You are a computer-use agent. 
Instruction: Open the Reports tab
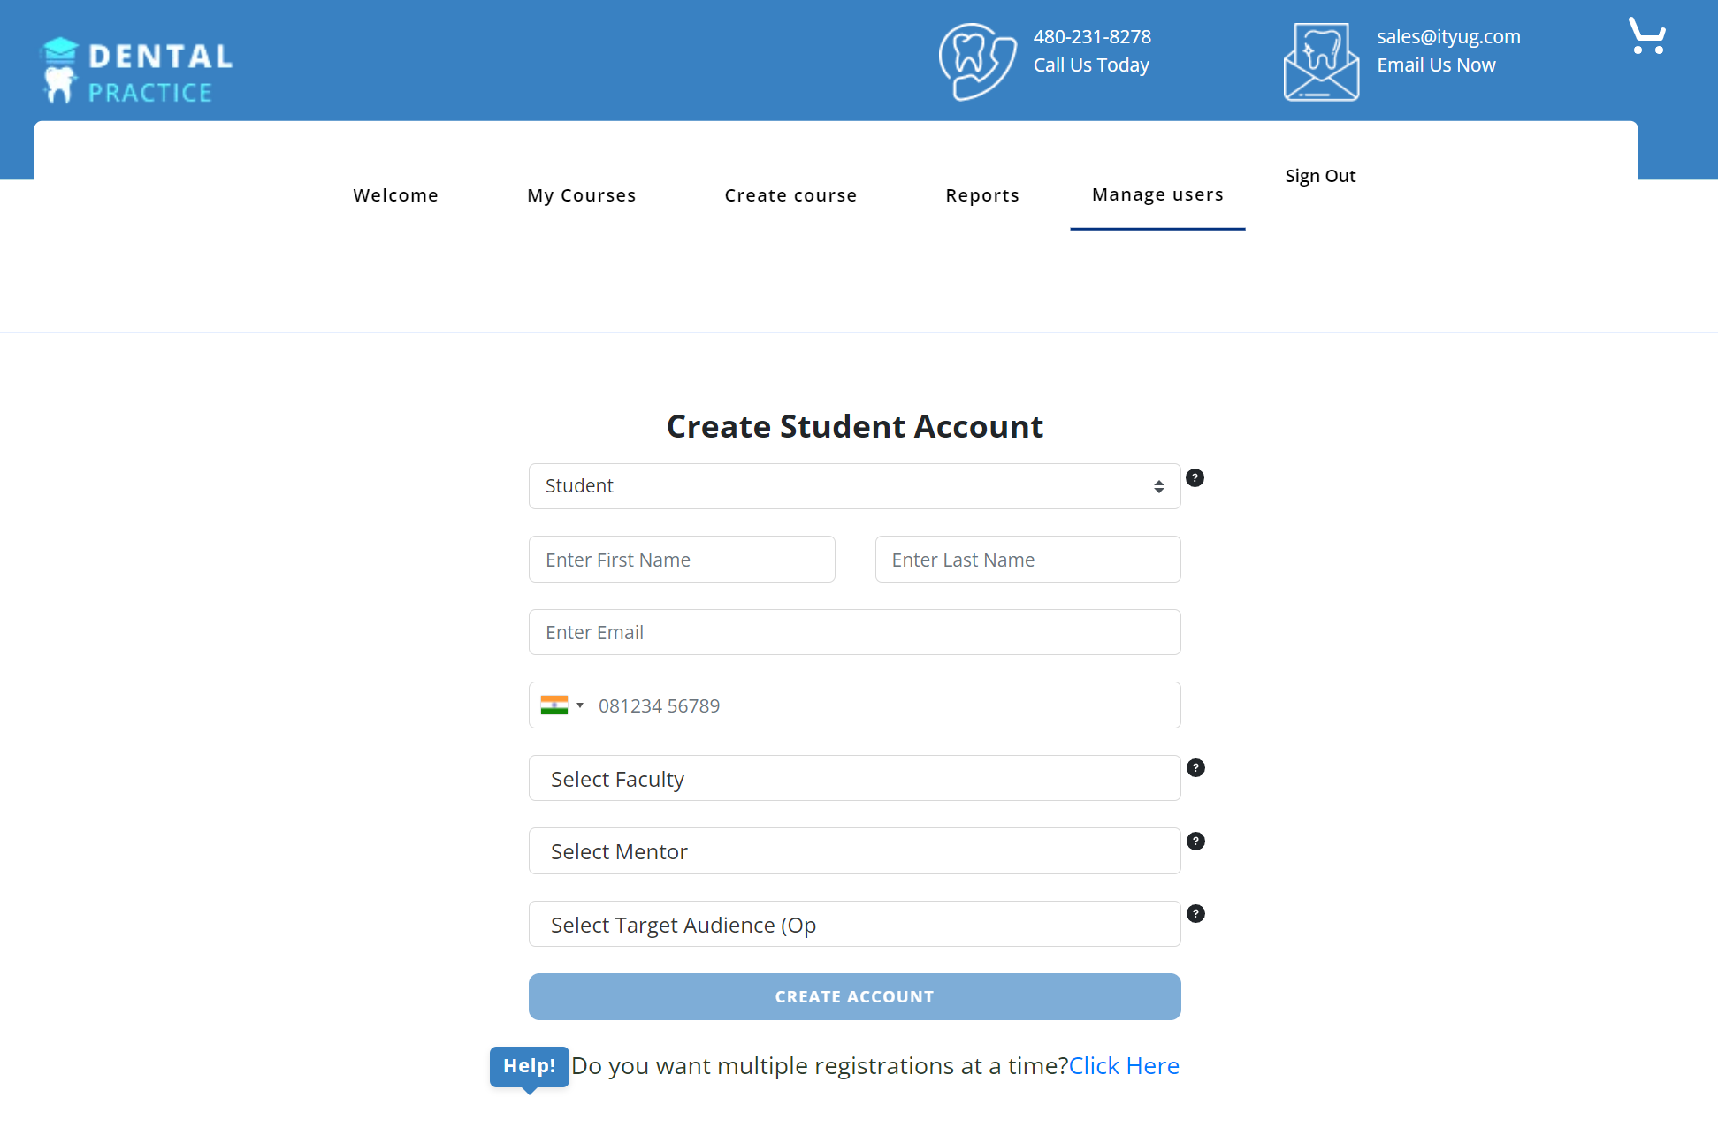[981, 195]
